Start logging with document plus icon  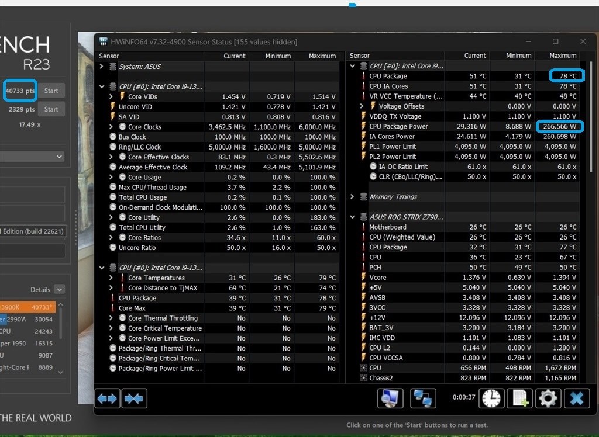click(519, 398)
